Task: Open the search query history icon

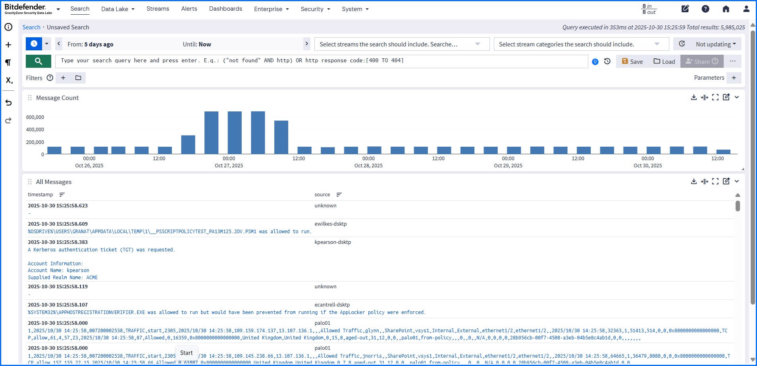Action: (606, 61)
